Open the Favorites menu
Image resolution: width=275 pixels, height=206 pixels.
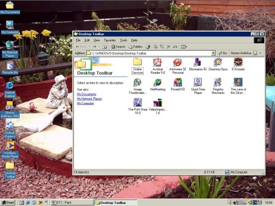click(110, 40)
